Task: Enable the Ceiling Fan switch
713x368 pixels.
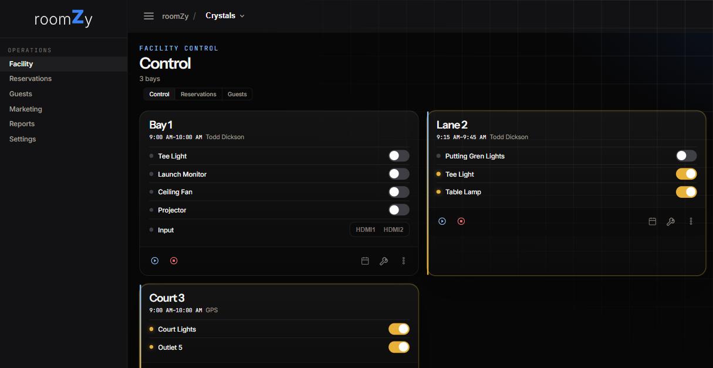Action: tap(399, 192)
